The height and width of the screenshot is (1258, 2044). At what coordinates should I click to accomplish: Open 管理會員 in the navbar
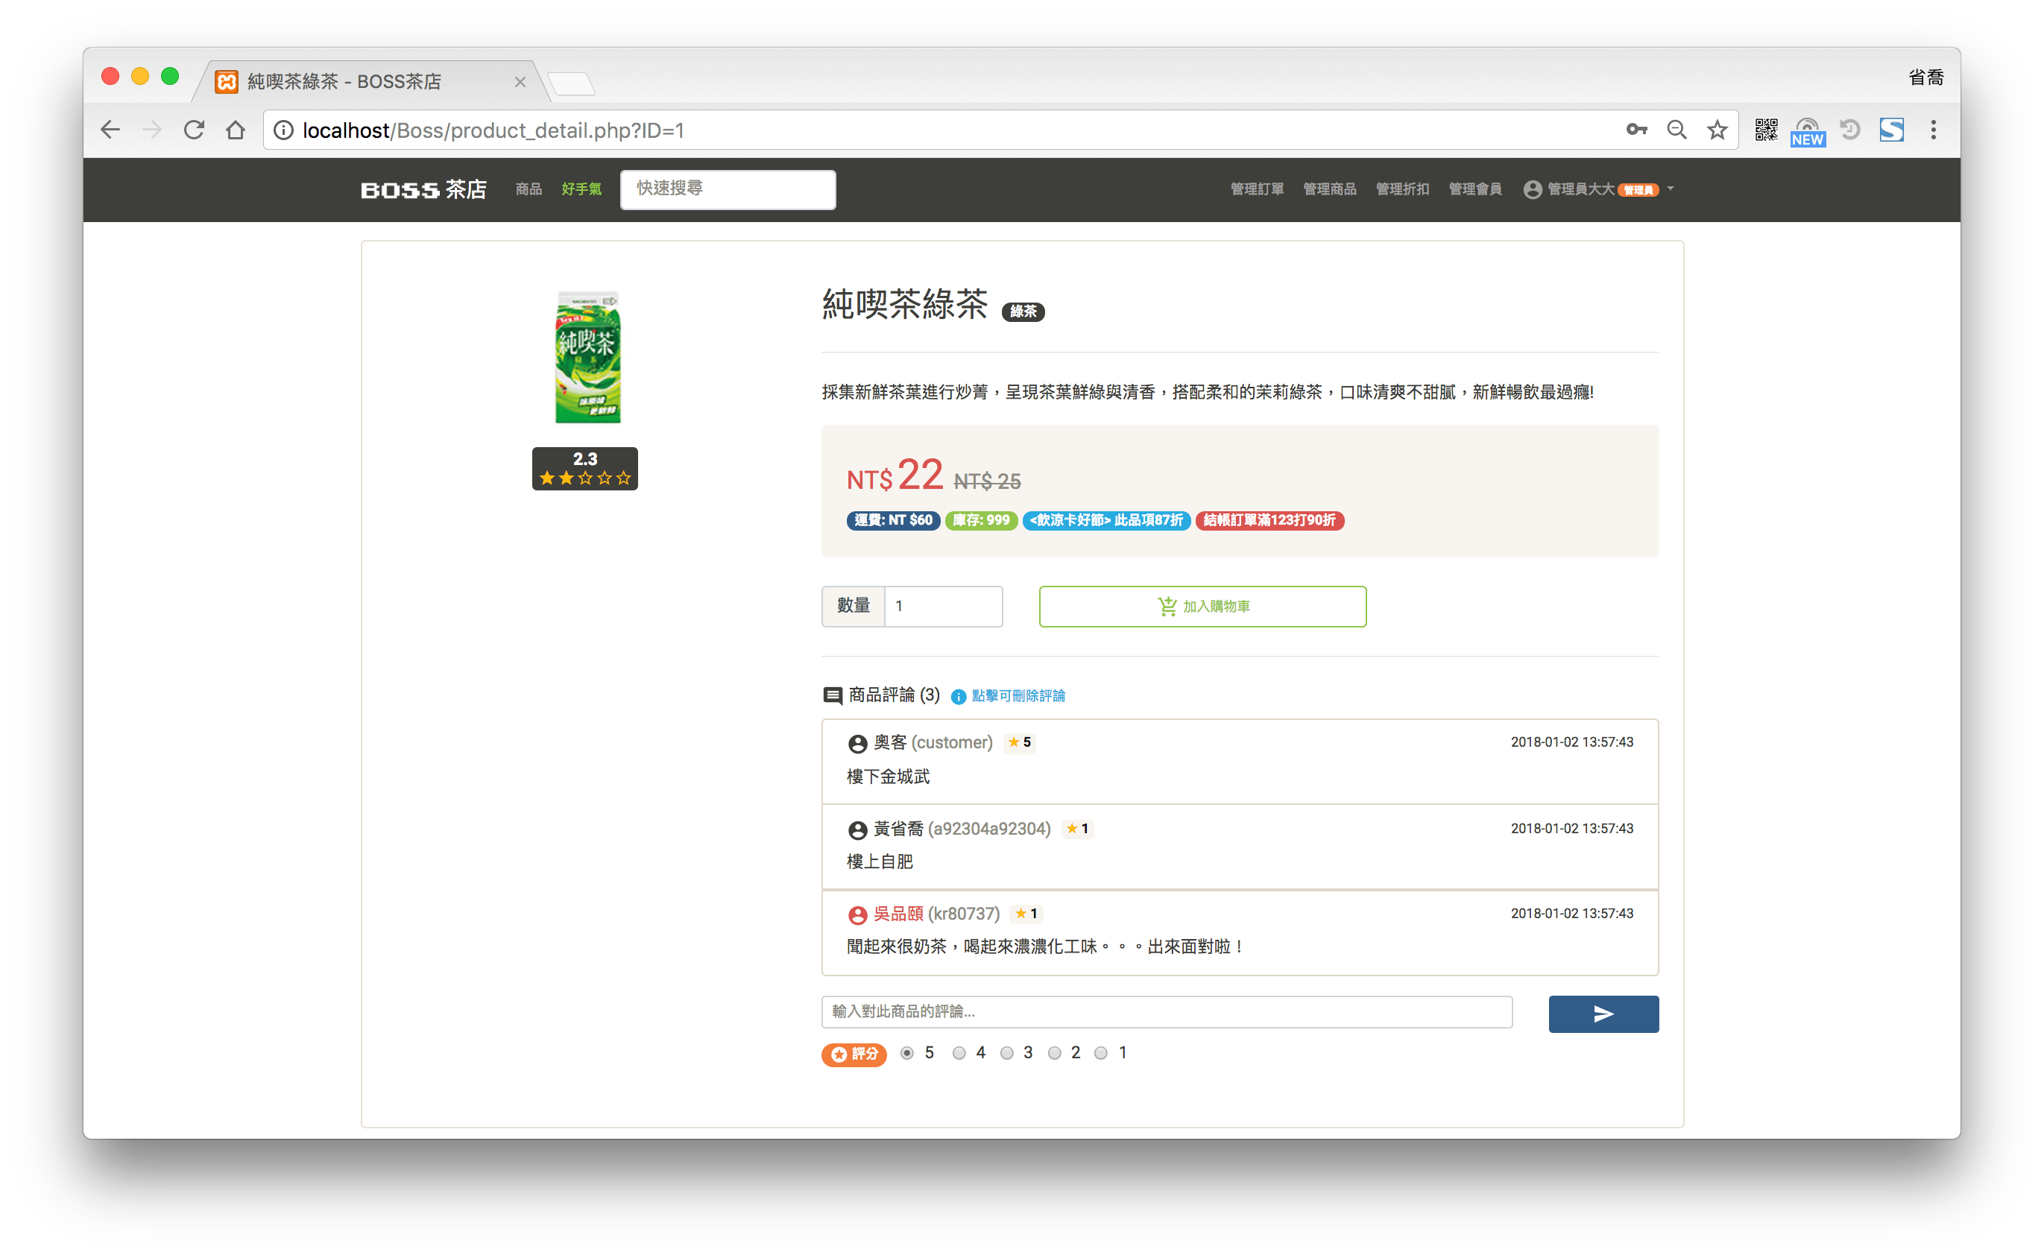coord(1474,190)
